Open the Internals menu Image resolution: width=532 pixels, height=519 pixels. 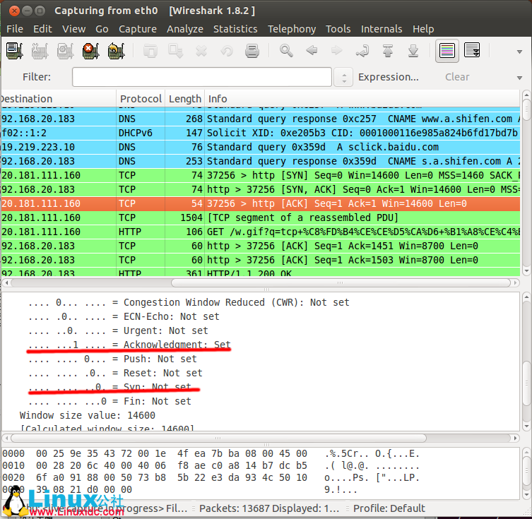pos(382,29)
